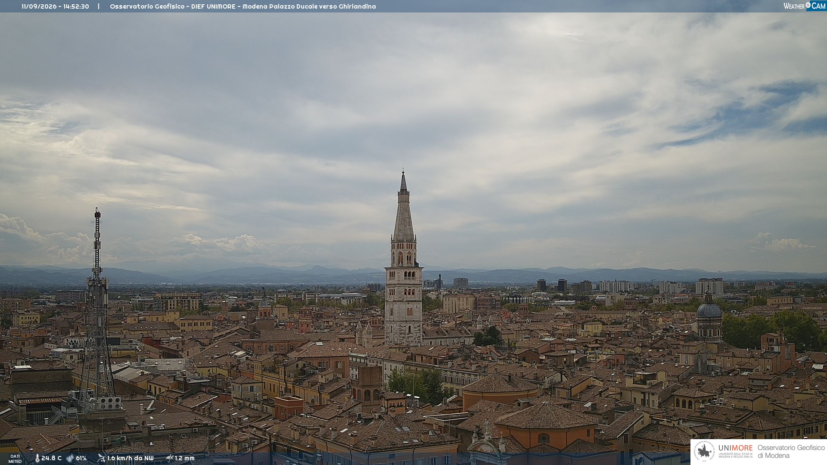Screen dimensions: 827x465
Task: Click the rain umbrella icon
Action: pyautogui.click(x=169, y=458)
